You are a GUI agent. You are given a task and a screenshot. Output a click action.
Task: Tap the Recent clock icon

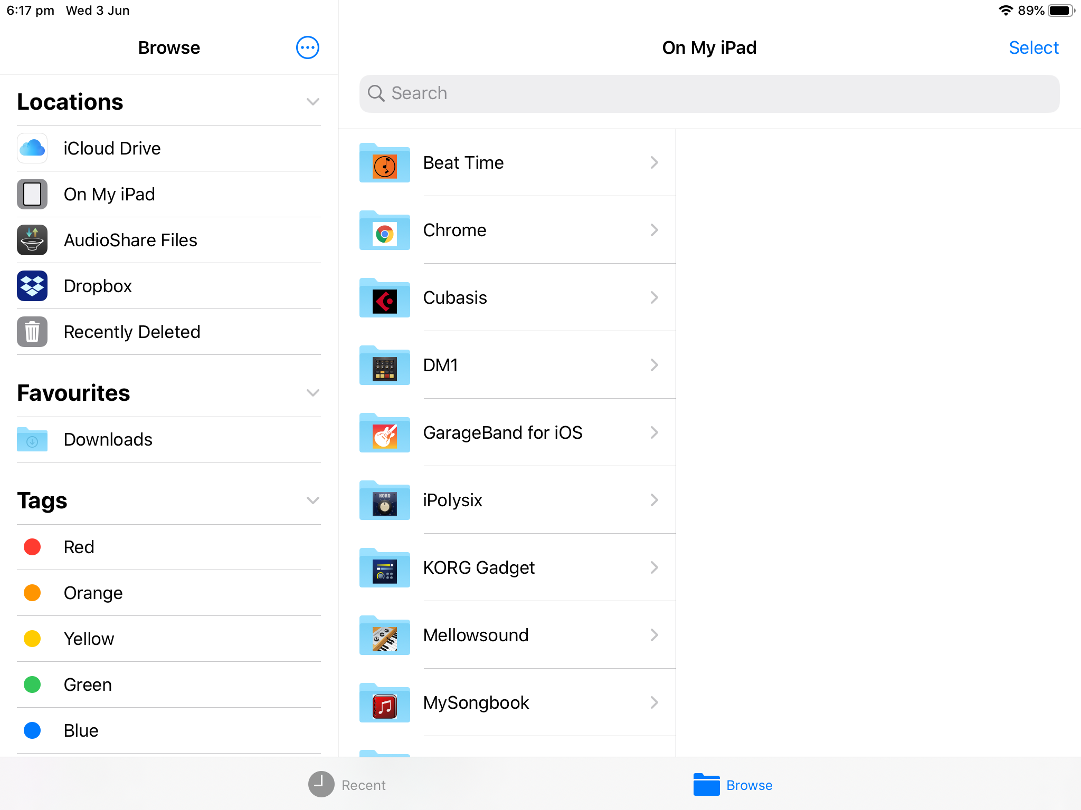[x=321, y=785]
